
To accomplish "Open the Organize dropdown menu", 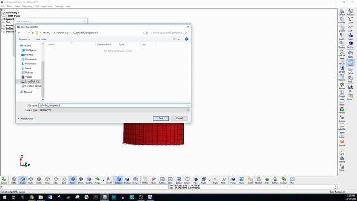I will point(24,39).
